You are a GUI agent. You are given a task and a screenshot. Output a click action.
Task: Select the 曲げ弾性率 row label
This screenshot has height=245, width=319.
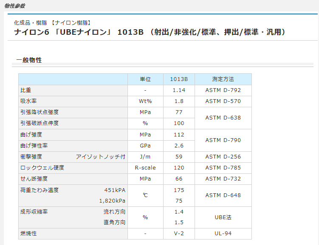click(34, 145)
